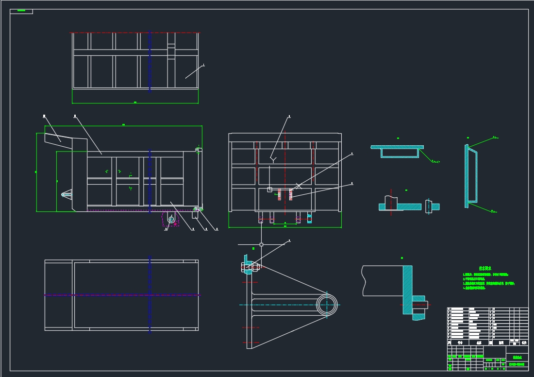Click the cyan horizontal centerline through bracket boss
This screenshot has height=377, width=534.
pyautogui.click(x=290, y=305)
